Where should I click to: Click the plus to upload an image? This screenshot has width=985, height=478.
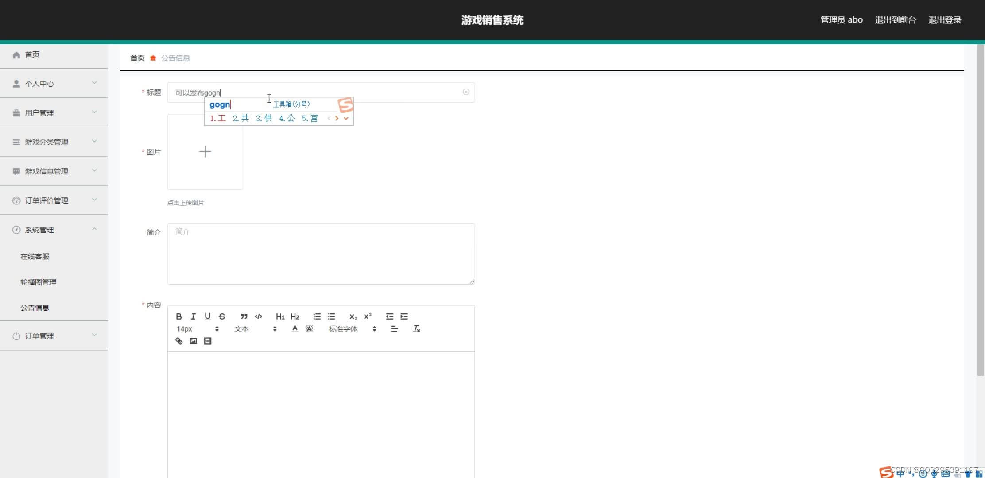pos(205,152)
